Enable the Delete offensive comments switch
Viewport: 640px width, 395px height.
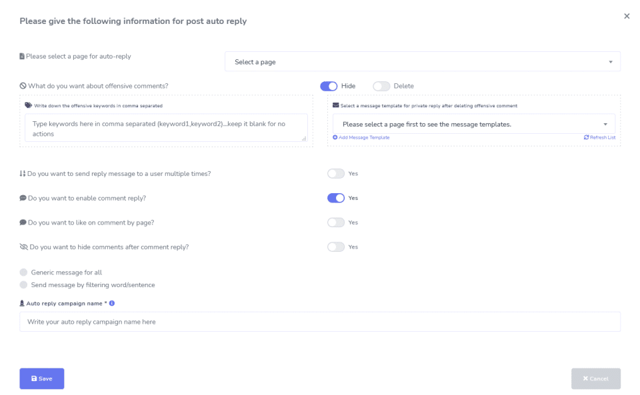pyautogui.click(x=381, y=86)
